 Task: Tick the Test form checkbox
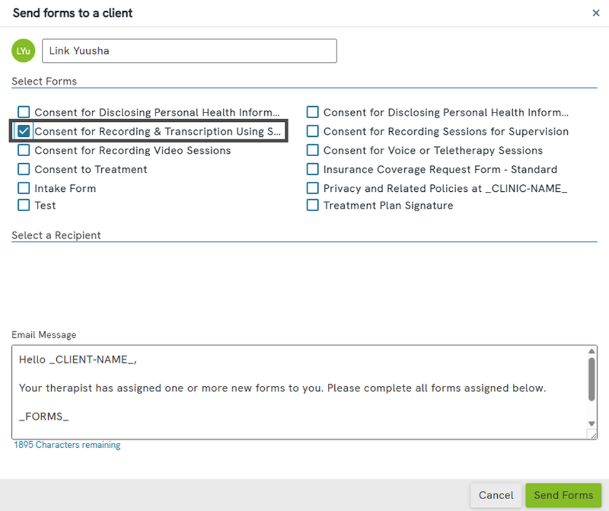tap(24, 206)
